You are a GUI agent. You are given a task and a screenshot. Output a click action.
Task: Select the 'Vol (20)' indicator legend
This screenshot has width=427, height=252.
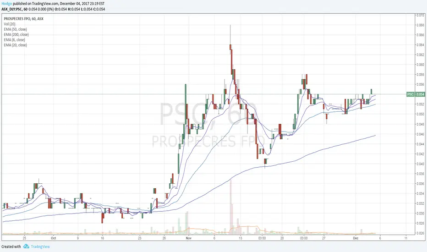pos(10,24)
